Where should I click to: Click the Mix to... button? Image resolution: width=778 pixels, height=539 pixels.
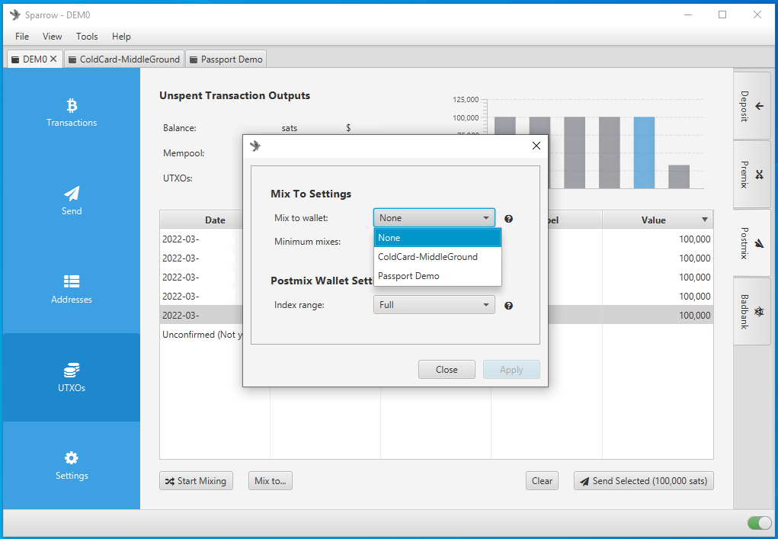[x=271, y=480]
